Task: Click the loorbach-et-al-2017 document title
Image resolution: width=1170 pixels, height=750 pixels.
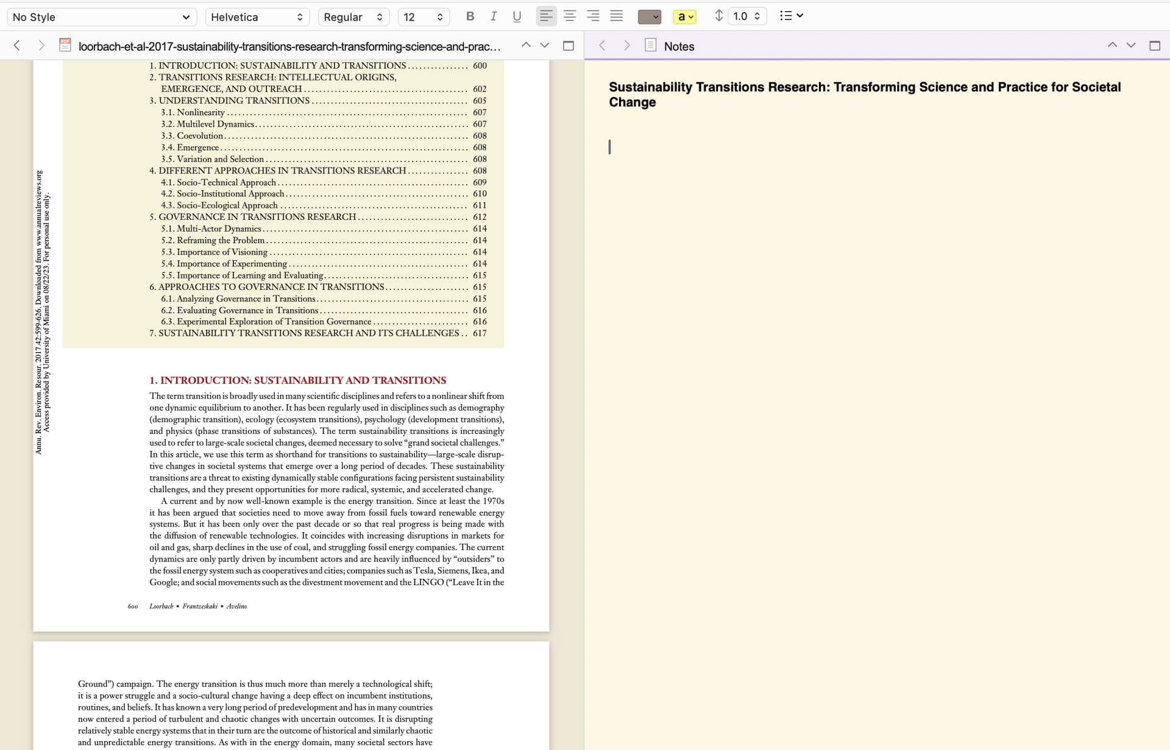Action: click(x=289, y=46)
